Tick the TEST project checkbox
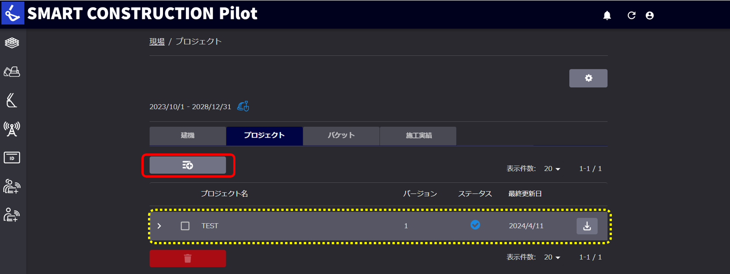Screen dimensions: 730x274 point(185,226)
